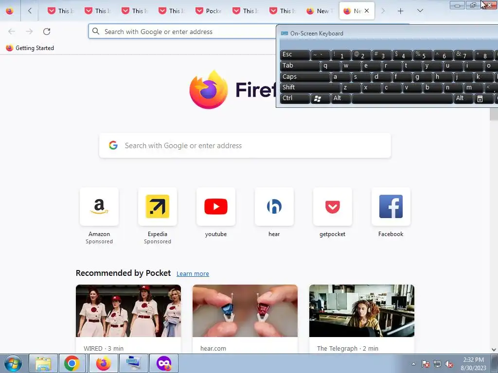
Task: Toggle right Alt on the On-Screen Keyboard
Action: [463, 99]
